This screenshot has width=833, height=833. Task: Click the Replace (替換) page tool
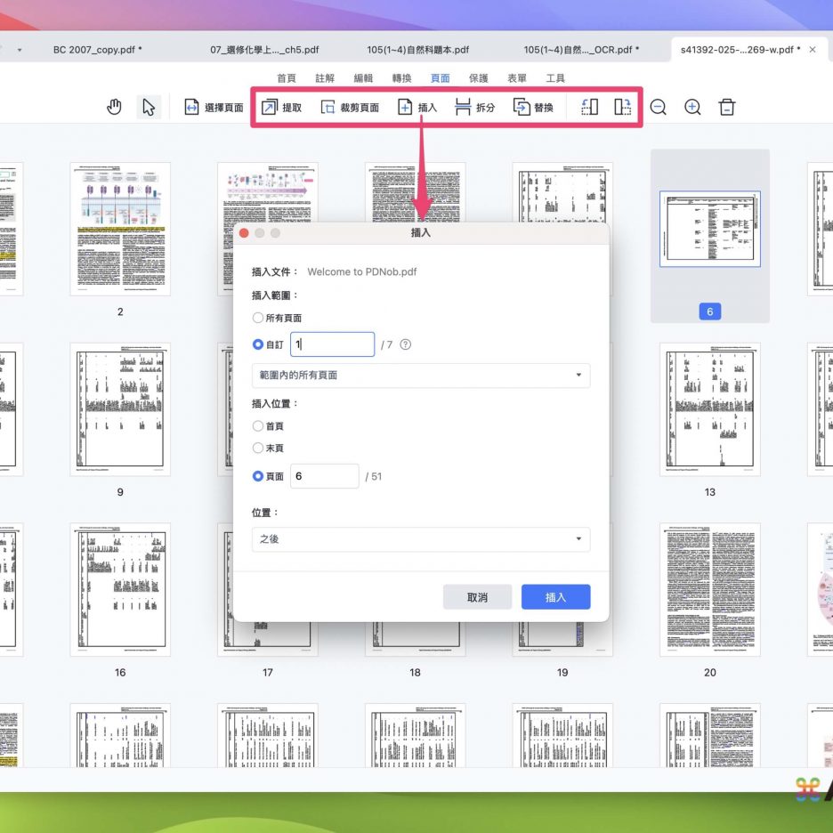pyautogui.click(x=522, y=108)
